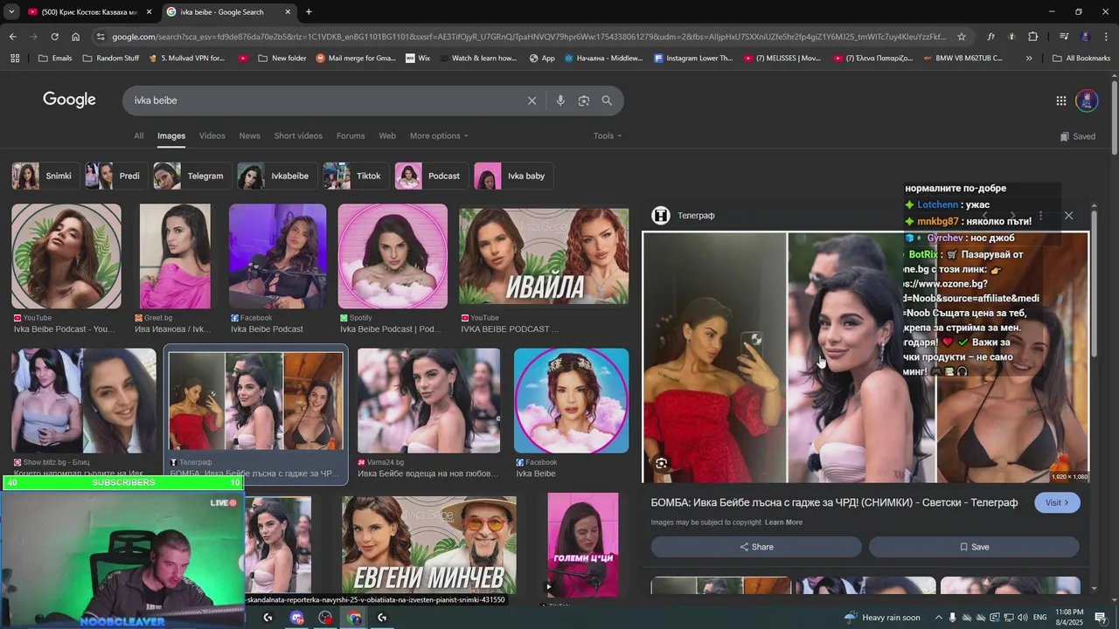Open Chrome from the Windows taskbar

point(354,618)
